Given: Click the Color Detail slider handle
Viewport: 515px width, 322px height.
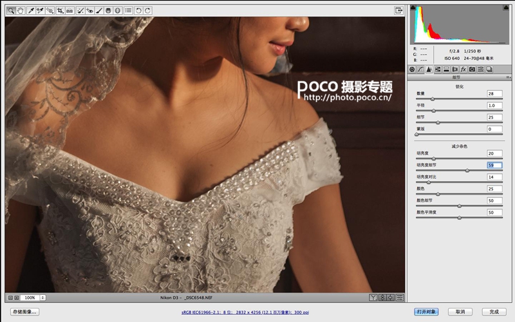Looking at the screenshot, I should (460, 206).
